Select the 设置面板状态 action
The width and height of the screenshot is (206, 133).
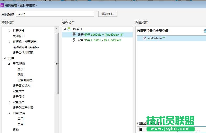pos(21,86)
